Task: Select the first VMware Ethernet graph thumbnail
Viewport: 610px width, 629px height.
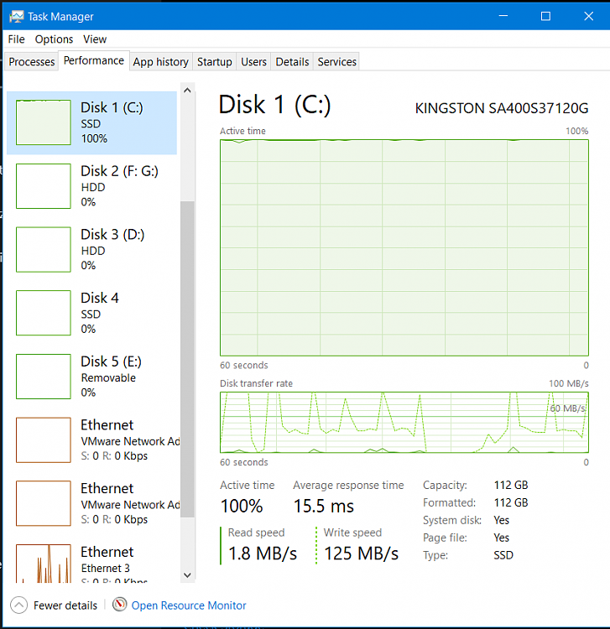Action: click(x=44, y=440)
